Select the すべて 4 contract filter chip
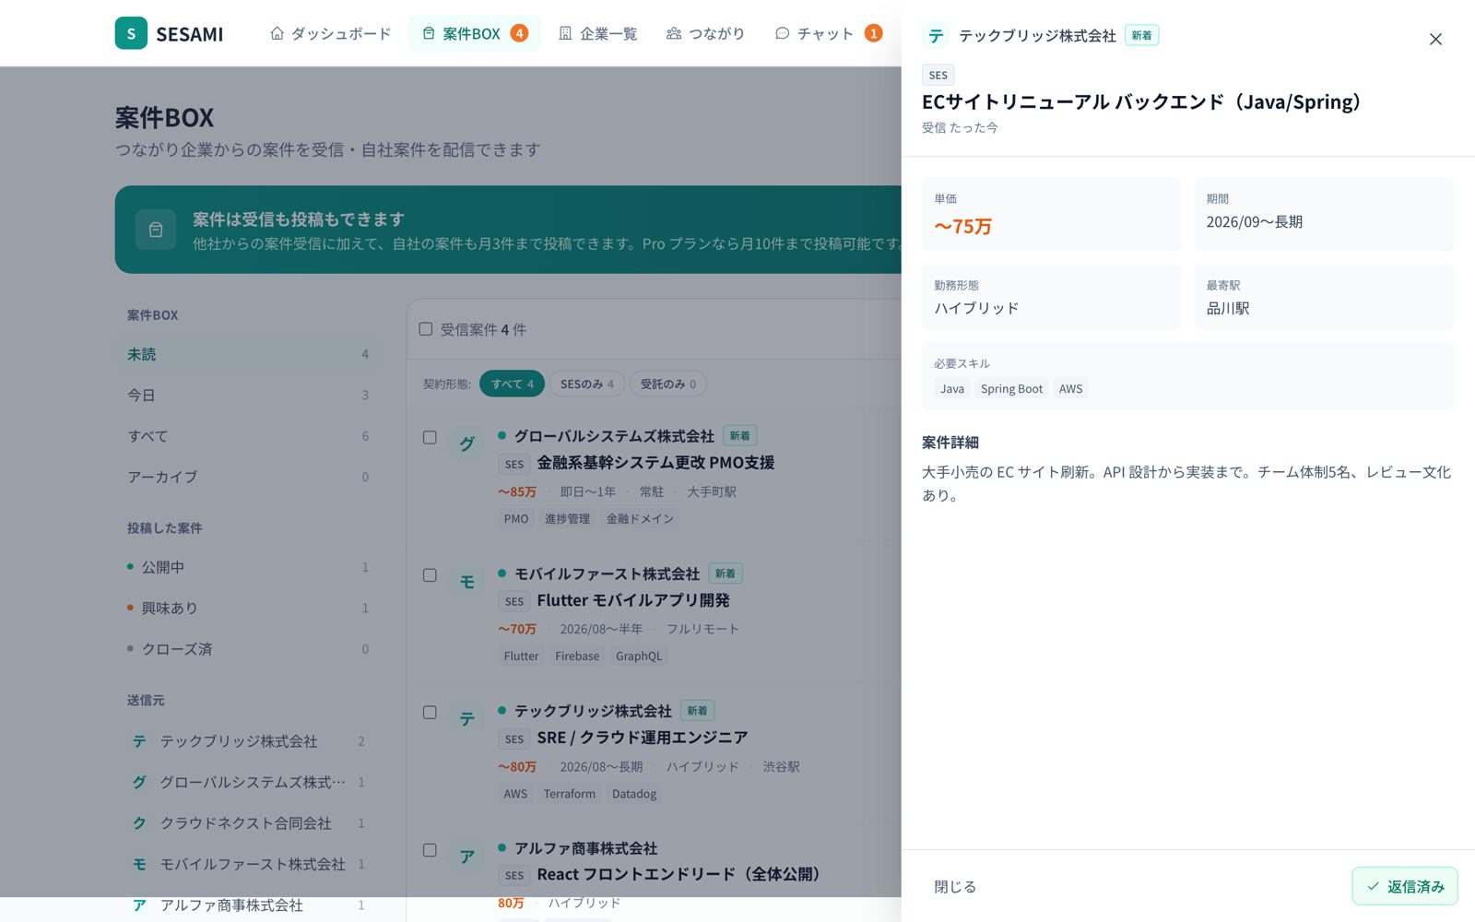 point(512,384)
